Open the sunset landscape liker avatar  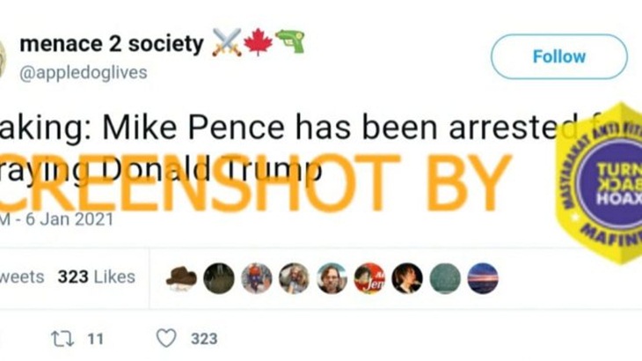point(483,278)
